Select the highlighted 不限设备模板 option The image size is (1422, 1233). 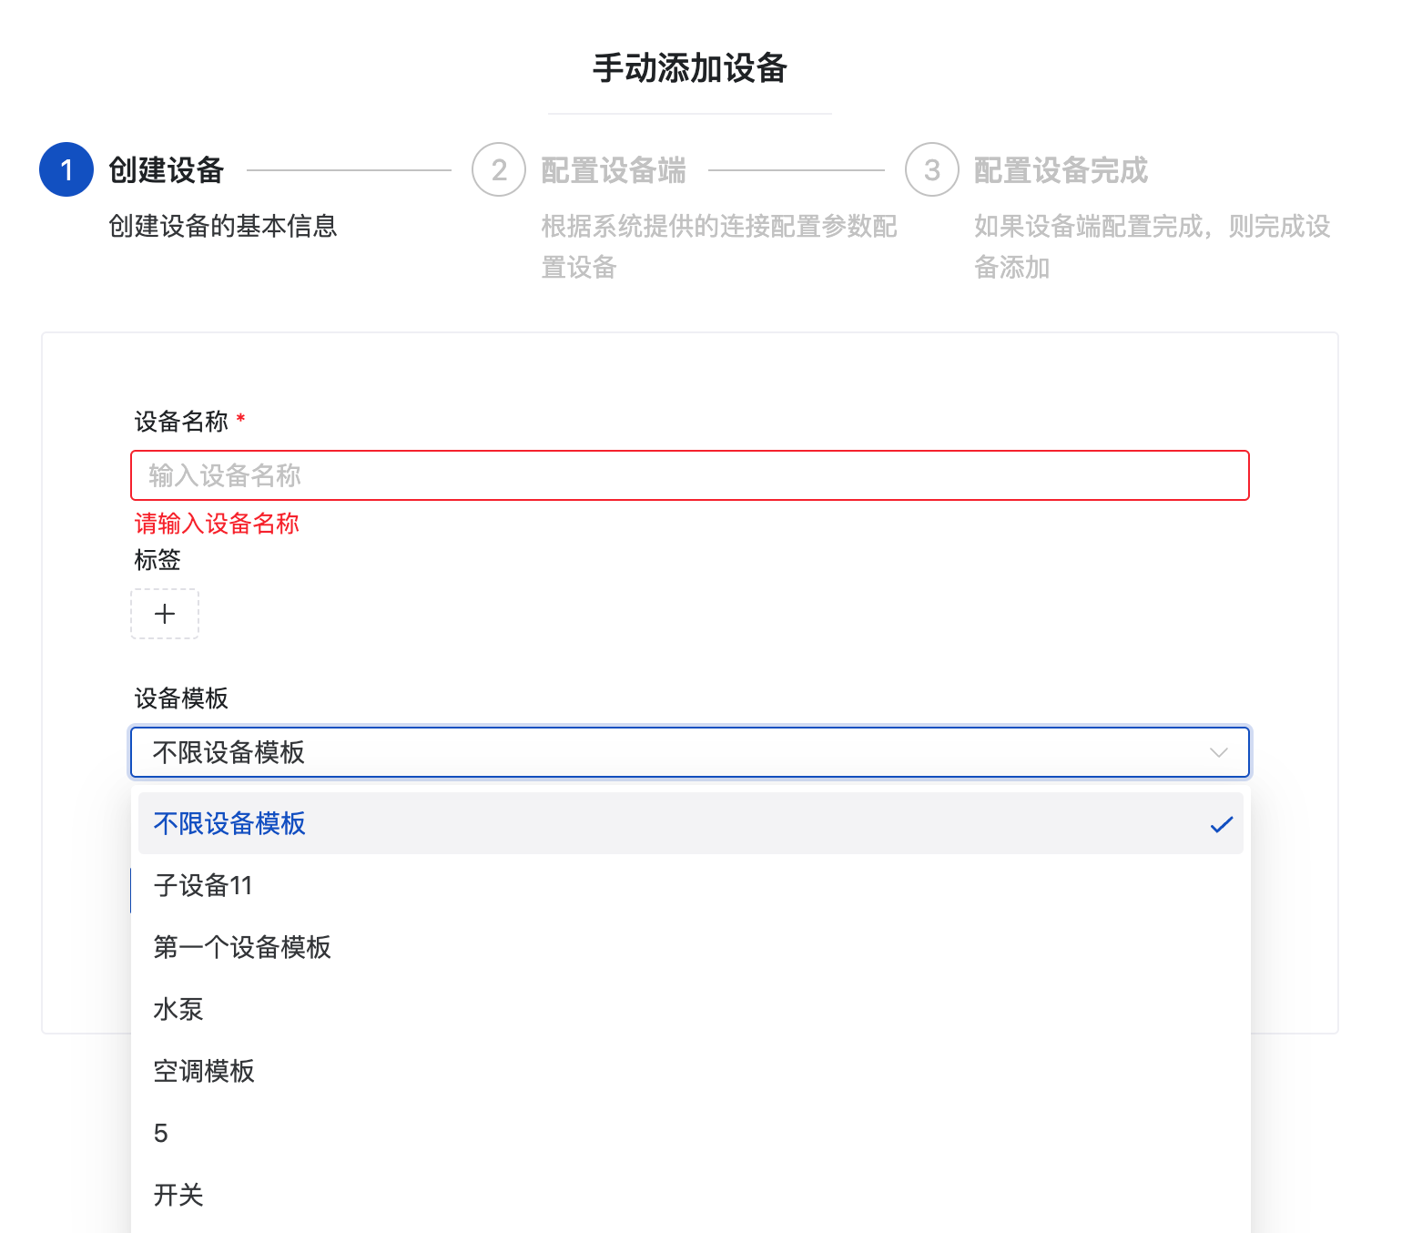691,823
